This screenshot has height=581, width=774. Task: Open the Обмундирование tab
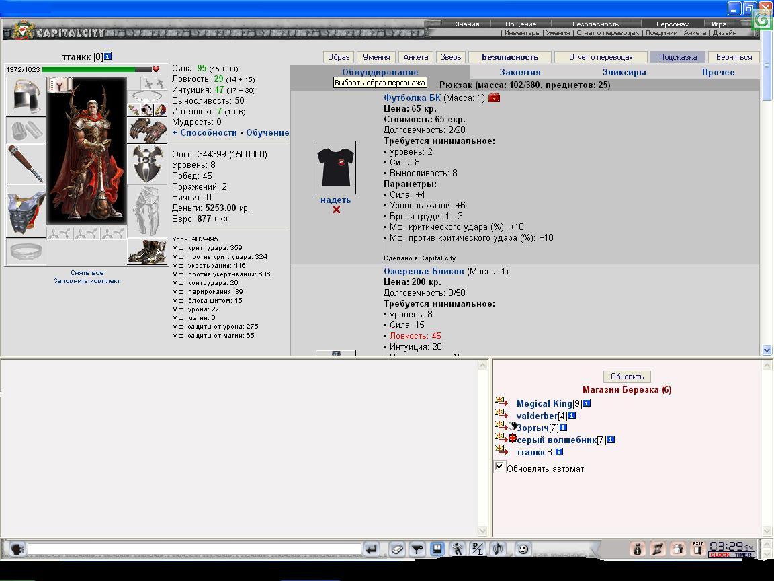point(380,72)
